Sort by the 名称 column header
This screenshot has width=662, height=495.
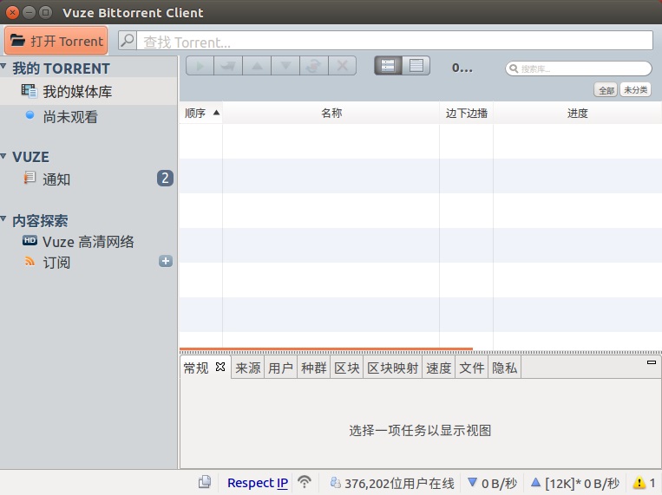[331, 113]
